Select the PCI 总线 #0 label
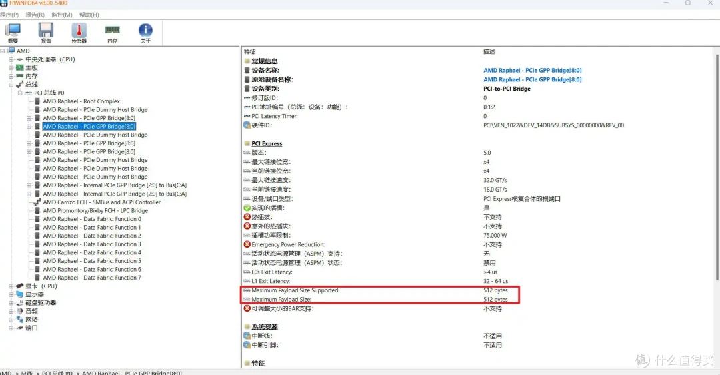 click(x=49, y=93)
